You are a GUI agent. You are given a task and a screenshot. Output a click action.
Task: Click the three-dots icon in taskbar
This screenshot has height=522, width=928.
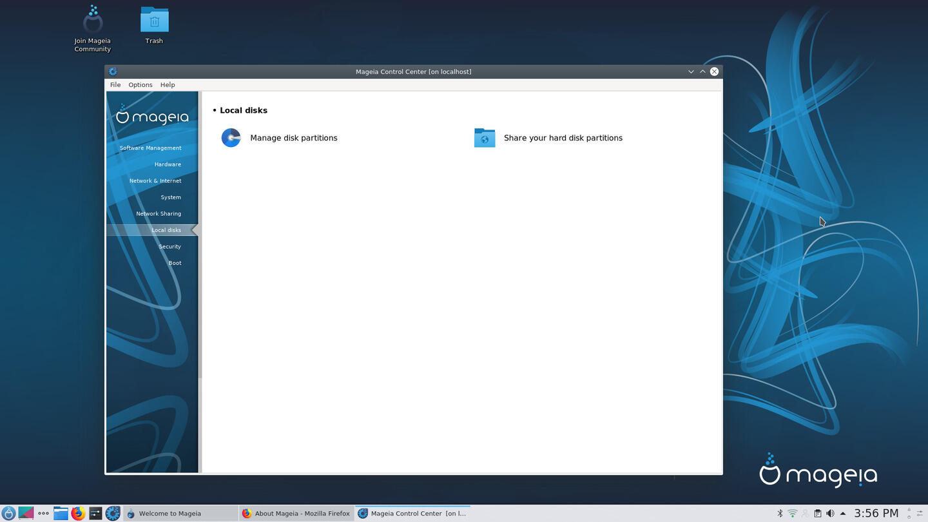click(x=43, y=514)
